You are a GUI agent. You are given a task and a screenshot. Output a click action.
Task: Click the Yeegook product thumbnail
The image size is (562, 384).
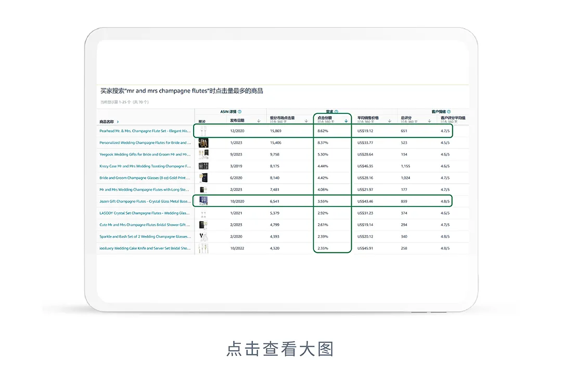pos(203,155)
